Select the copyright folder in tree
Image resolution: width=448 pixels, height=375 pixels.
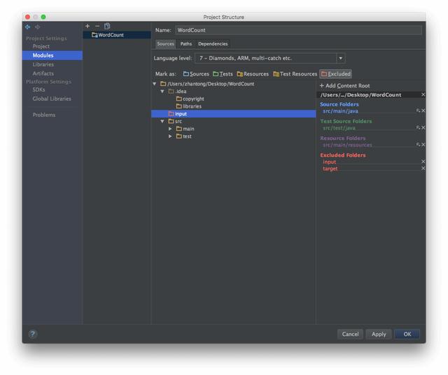click(x=190, y=99)
